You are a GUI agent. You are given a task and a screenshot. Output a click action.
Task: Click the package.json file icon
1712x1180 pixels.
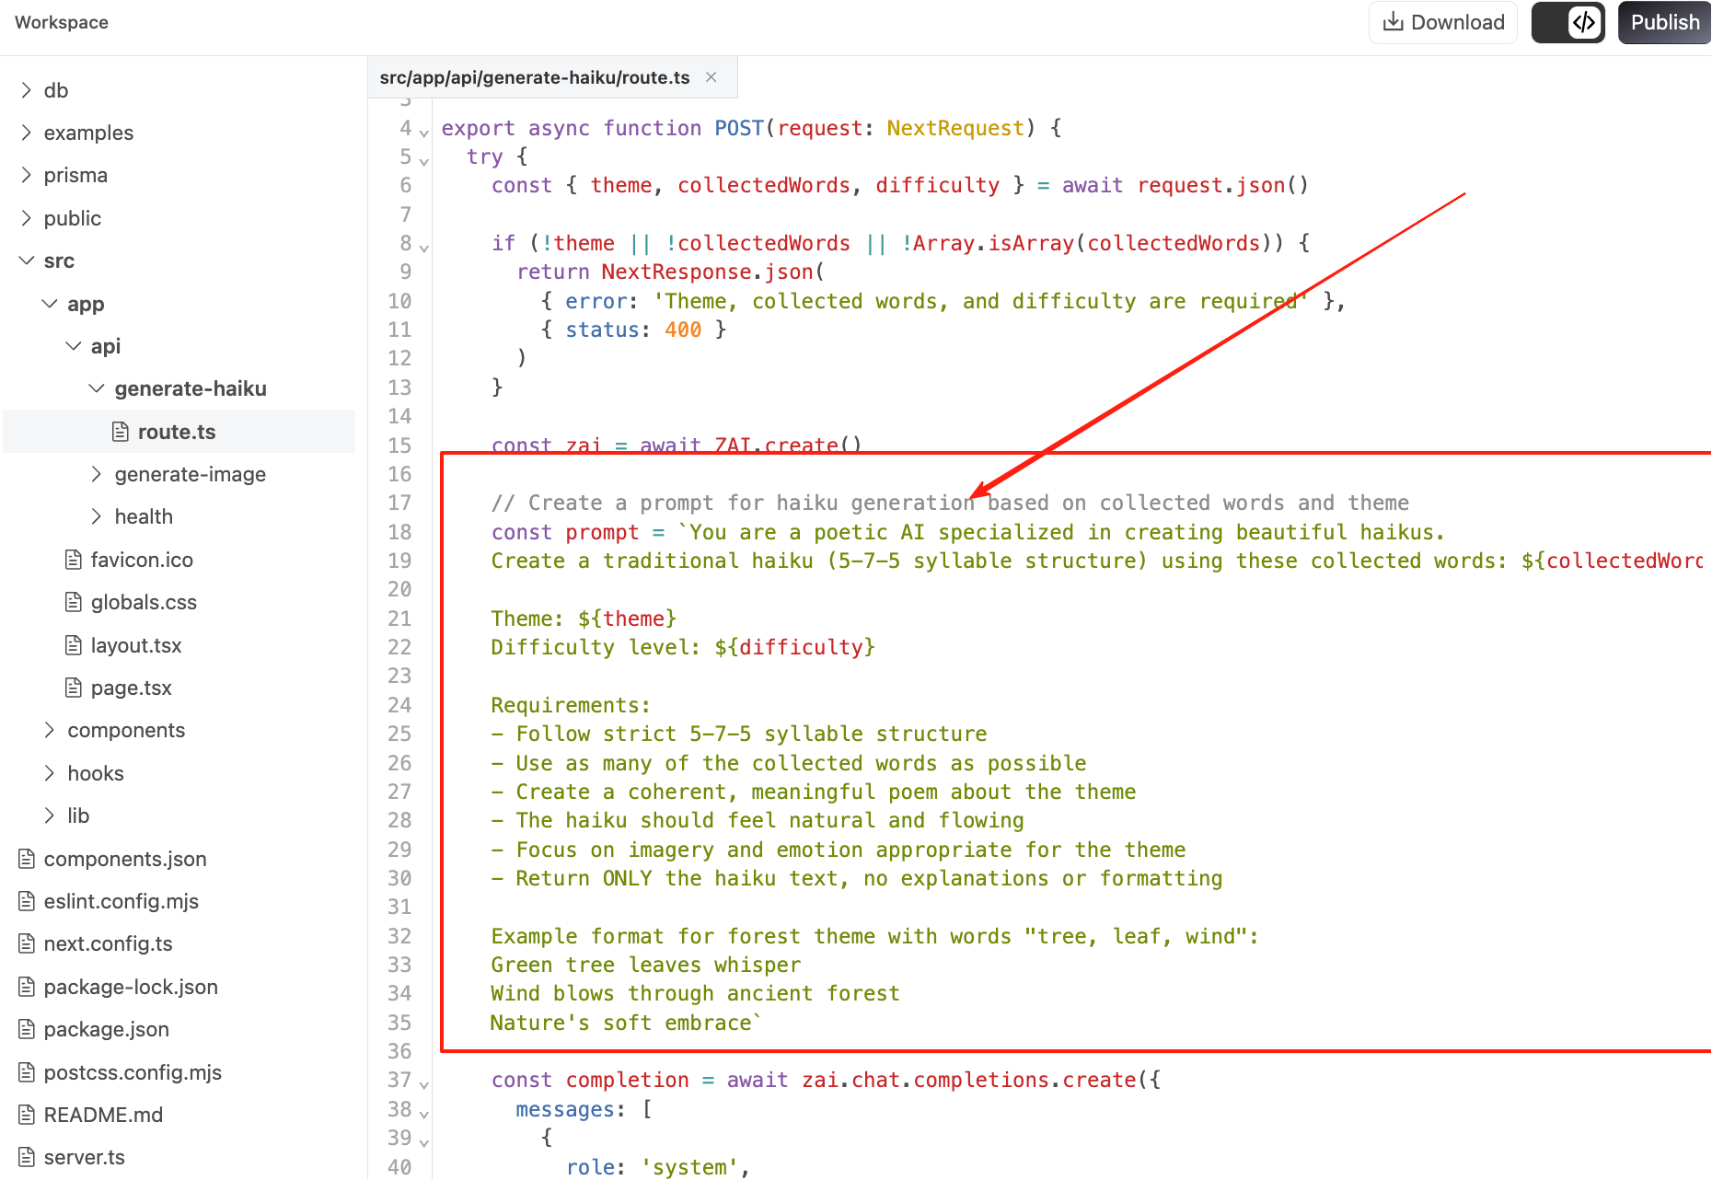click(27, 1030)
